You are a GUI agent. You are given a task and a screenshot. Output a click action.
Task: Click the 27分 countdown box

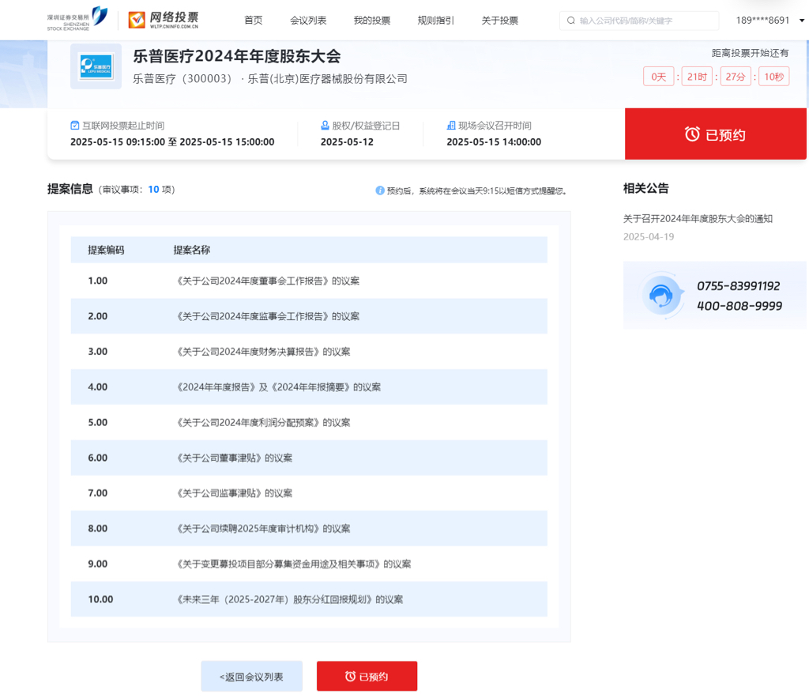pos(736,77)
